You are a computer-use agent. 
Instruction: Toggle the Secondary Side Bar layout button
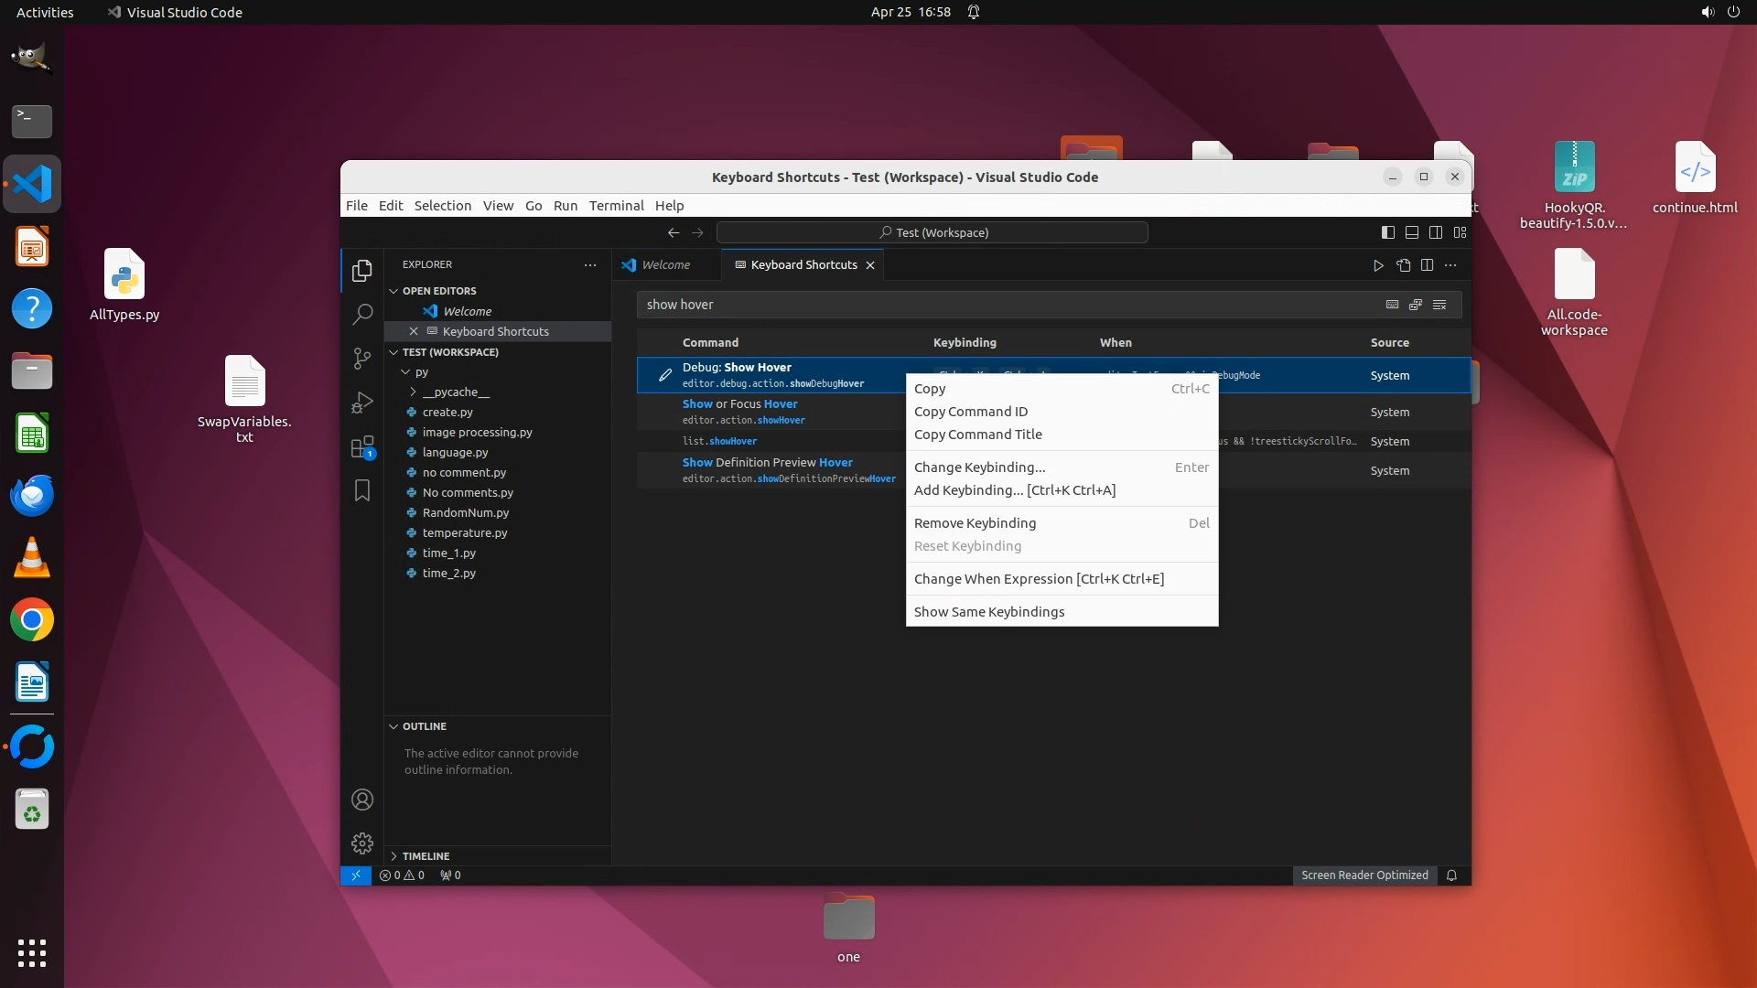tap(1436, 232)
